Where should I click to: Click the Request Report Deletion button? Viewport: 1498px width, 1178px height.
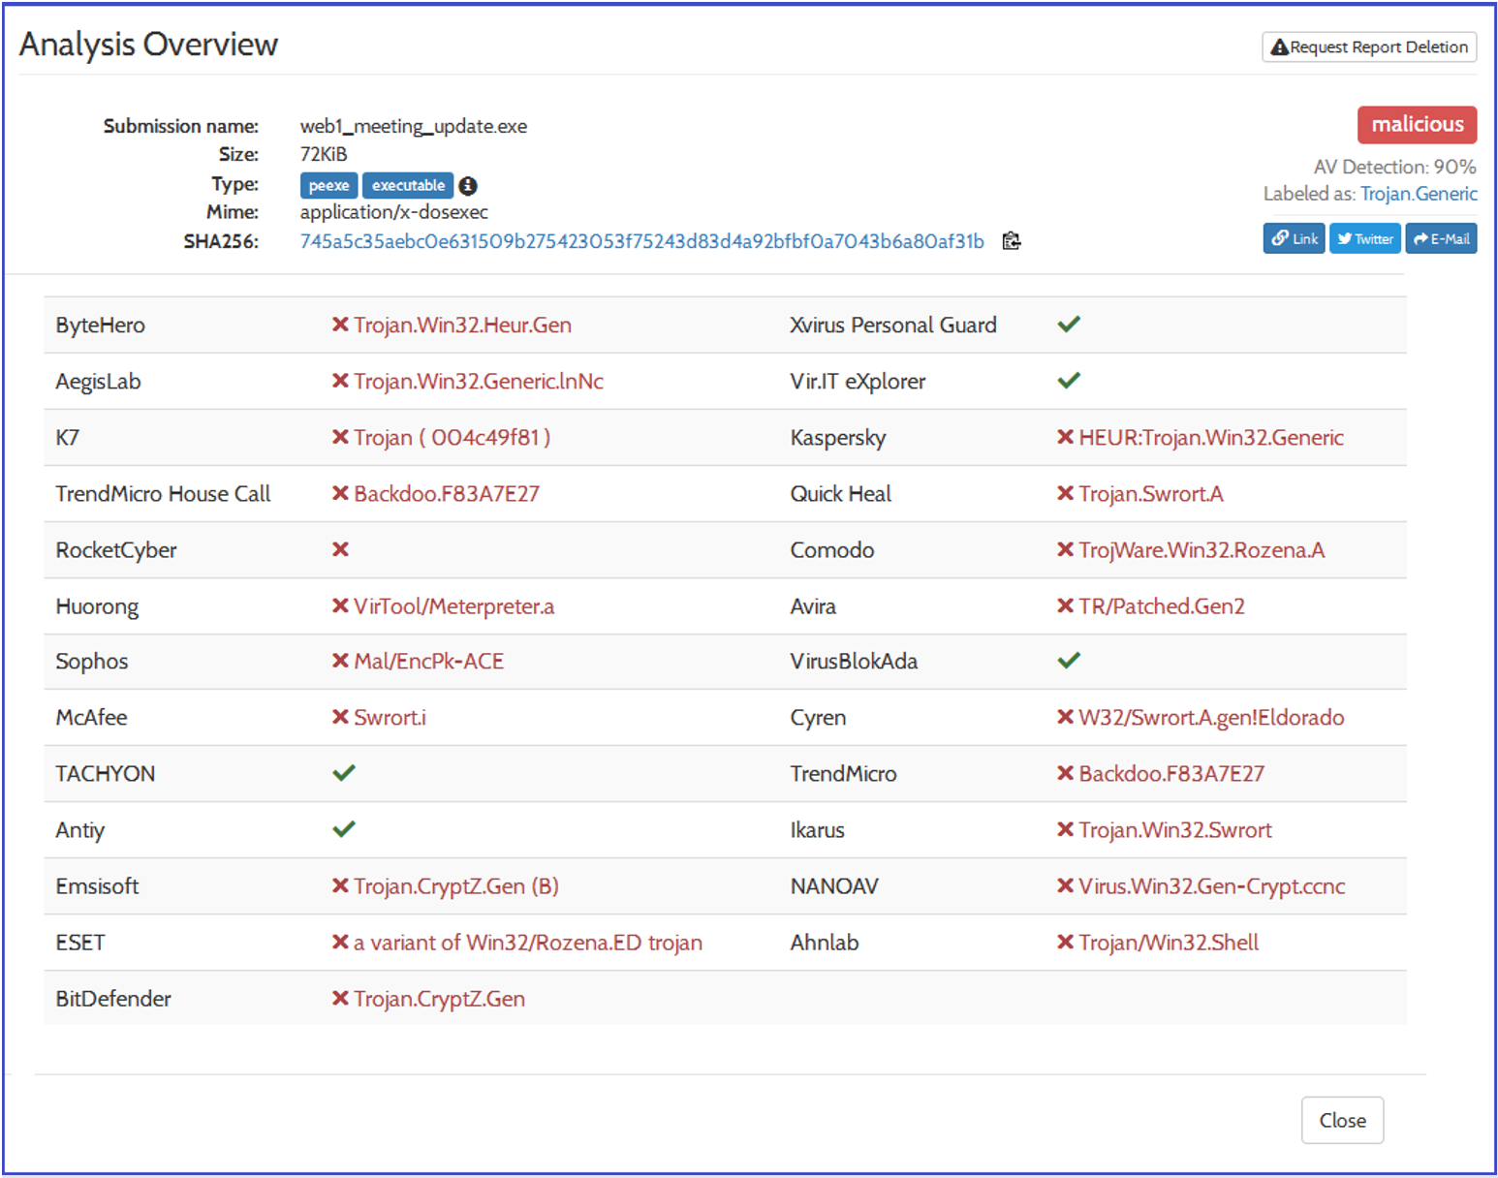[x=1369, y=46]
